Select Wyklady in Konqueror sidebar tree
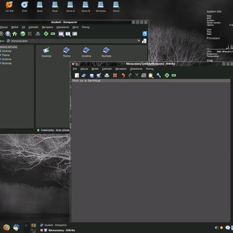This screenshot has height=233, width=233. coord(7,63)
